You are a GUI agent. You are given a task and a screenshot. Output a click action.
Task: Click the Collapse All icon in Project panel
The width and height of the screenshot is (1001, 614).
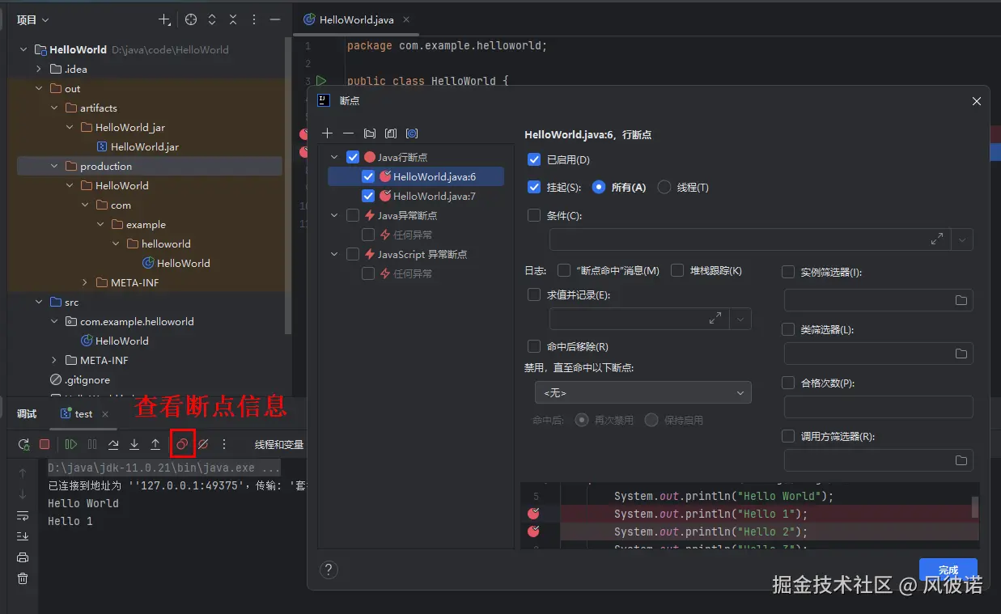coord(233,19)
